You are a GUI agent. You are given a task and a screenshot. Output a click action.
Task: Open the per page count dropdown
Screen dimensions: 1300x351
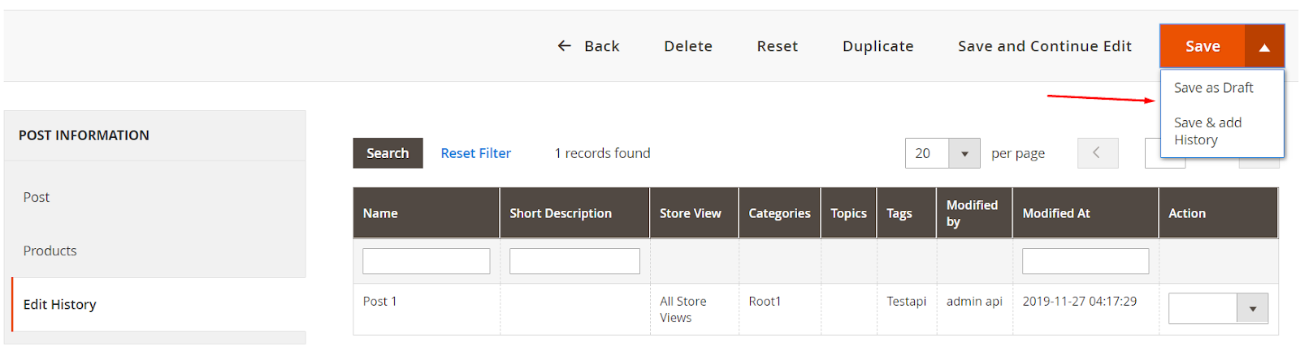tap(964, 153)
